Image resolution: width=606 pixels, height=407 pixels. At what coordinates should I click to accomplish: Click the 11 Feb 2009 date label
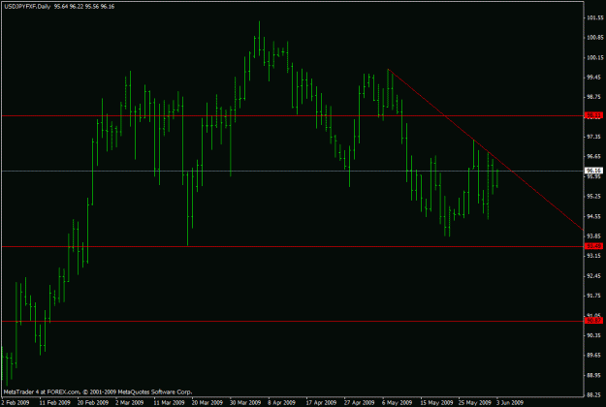coord(54,402)
